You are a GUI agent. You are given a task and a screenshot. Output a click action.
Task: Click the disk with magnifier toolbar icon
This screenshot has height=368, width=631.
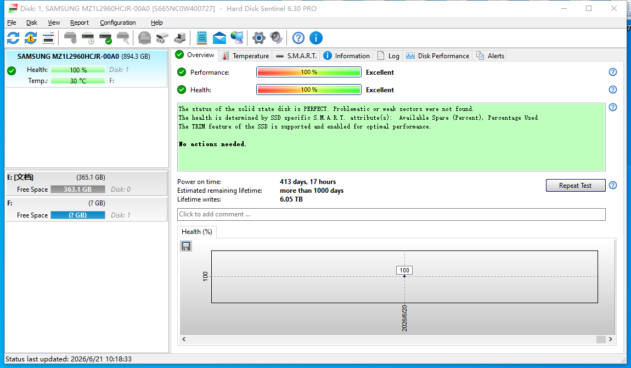tap(123, 38)
